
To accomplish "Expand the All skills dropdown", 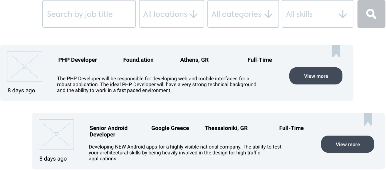I will pos(318,14).
